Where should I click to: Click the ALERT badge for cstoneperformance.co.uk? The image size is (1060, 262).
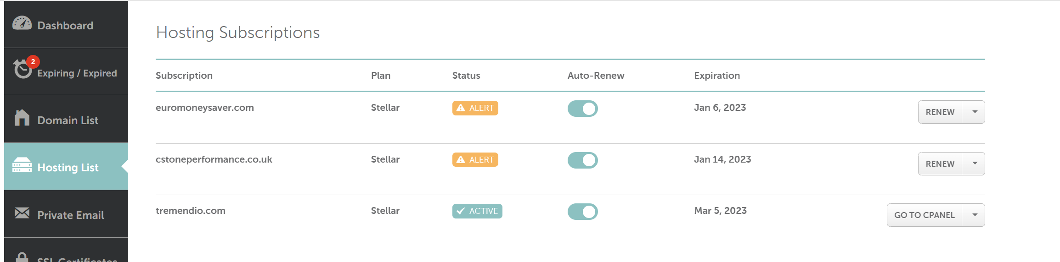475,160
